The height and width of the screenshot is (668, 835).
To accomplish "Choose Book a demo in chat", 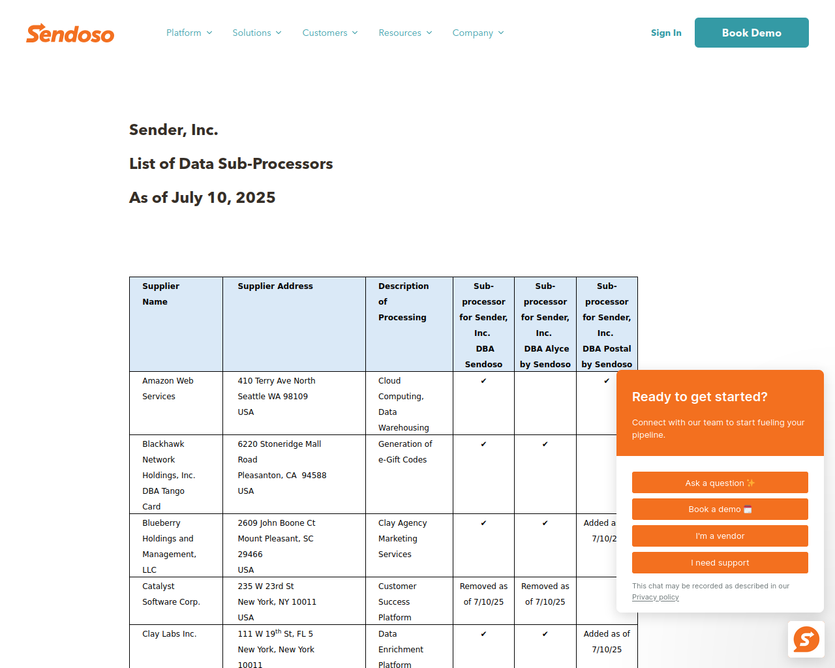I will pyautogui.click(x=720, y=509).
